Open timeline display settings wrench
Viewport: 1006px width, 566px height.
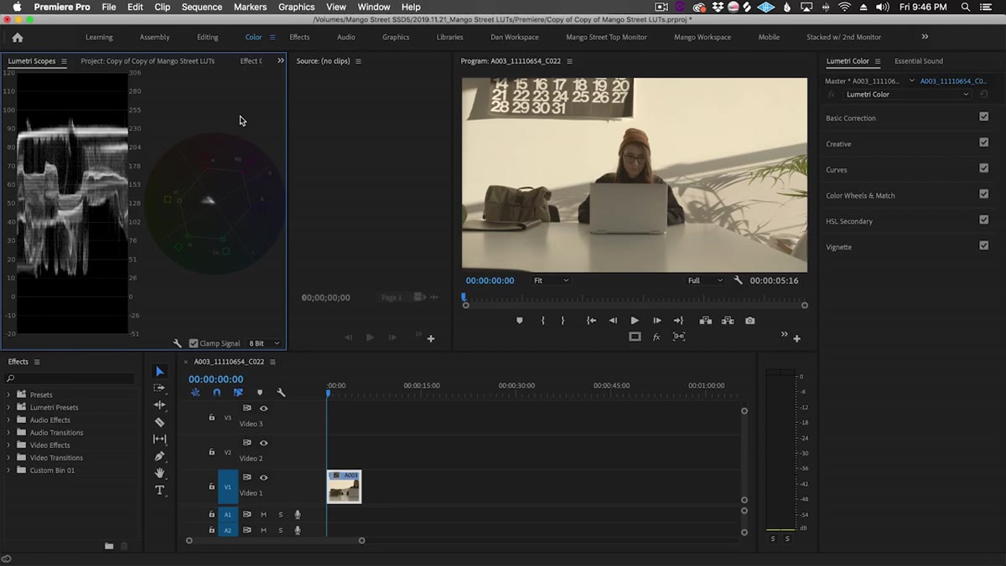[x=281, y=393]
